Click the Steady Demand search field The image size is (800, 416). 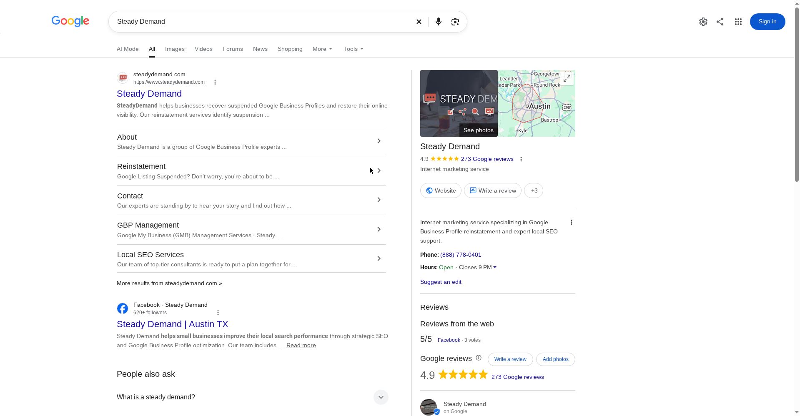263,22
